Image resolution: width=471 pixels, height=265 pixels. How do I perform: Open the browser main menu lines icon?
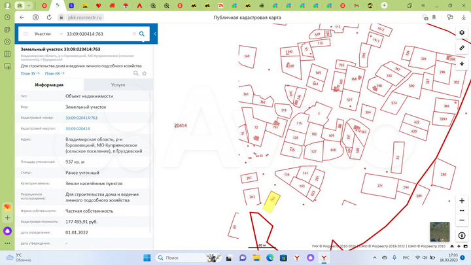423,5
